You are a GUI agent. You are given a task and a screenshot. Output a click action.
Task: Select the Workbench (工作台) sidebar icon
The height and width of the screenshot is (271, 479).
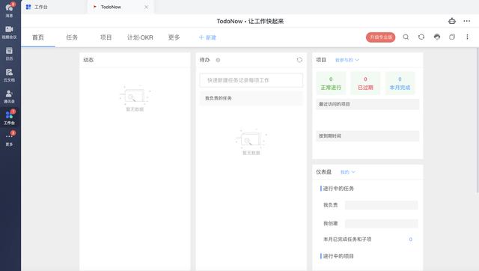pos(10,118)
